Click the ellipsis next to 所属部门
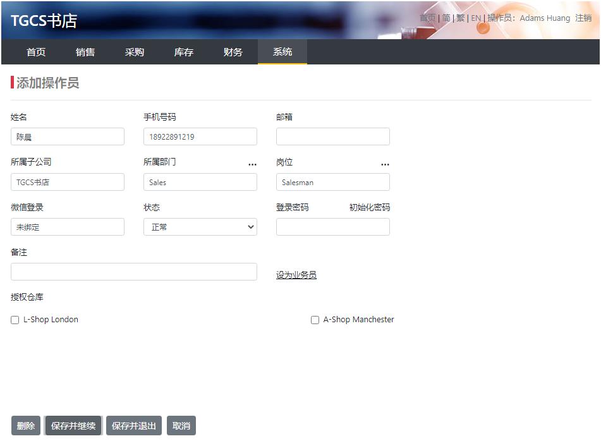Image resolution: width=601 pixels, height=441 pixels. pos(252,164)
